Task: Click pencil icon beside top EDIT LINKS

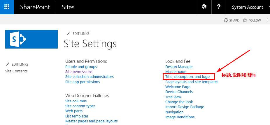Action: pyautogui.click(x=69, y=33)
